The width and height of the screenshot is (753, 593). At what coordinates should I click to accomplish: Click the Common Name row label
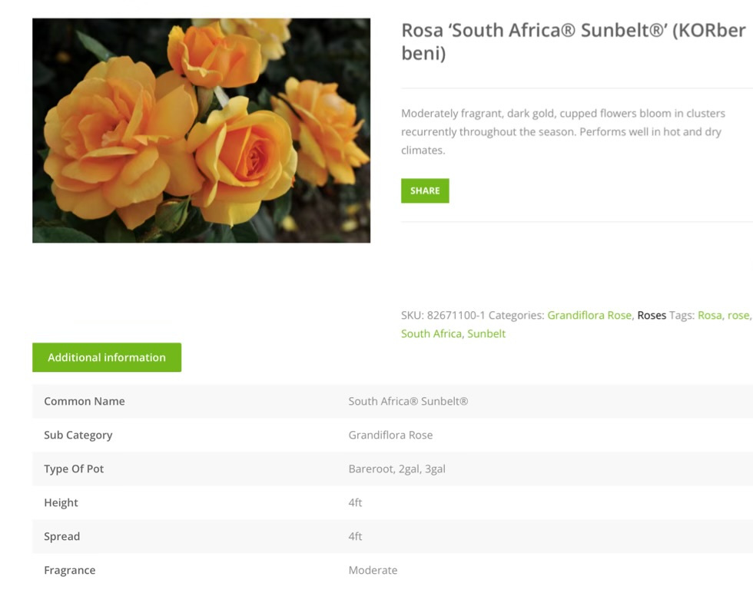click(x=85, y=402)
